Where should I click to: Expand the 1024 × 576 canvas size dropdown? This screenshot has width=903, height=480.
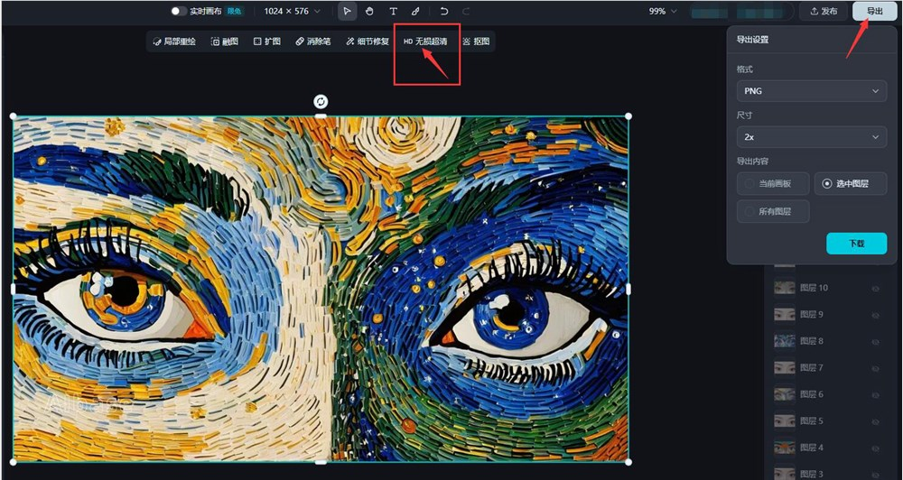tap(293, 12)
